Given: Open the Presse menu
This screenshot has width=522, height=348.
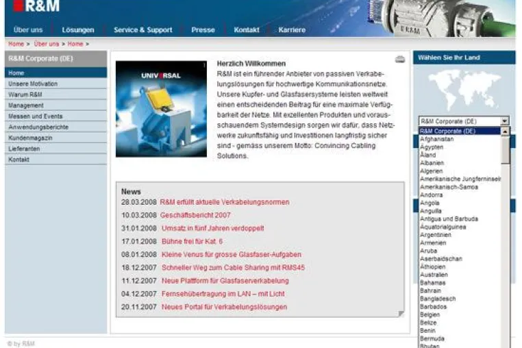Looking at the screenshot, I should tap(203, 30).
